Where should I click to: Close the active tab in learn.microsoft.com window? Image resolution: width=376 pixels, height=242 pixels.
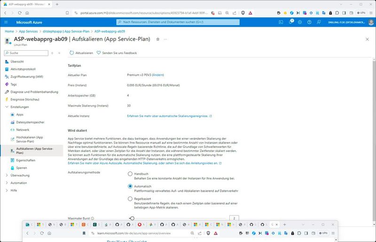(x=276, y=225)
